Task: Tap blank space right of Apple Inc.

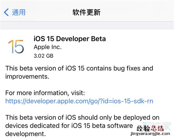Action: coord(116,47)
